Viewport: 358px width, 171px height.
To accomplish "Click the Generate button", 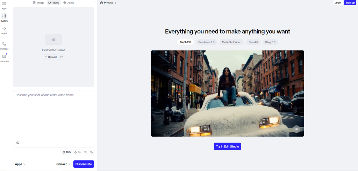I will point(84,164).
